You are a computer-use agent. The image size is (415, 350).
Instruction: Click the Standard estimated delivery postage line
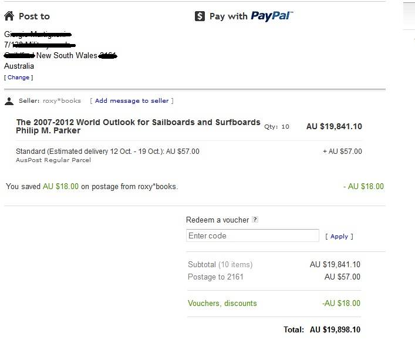point(107,151)
